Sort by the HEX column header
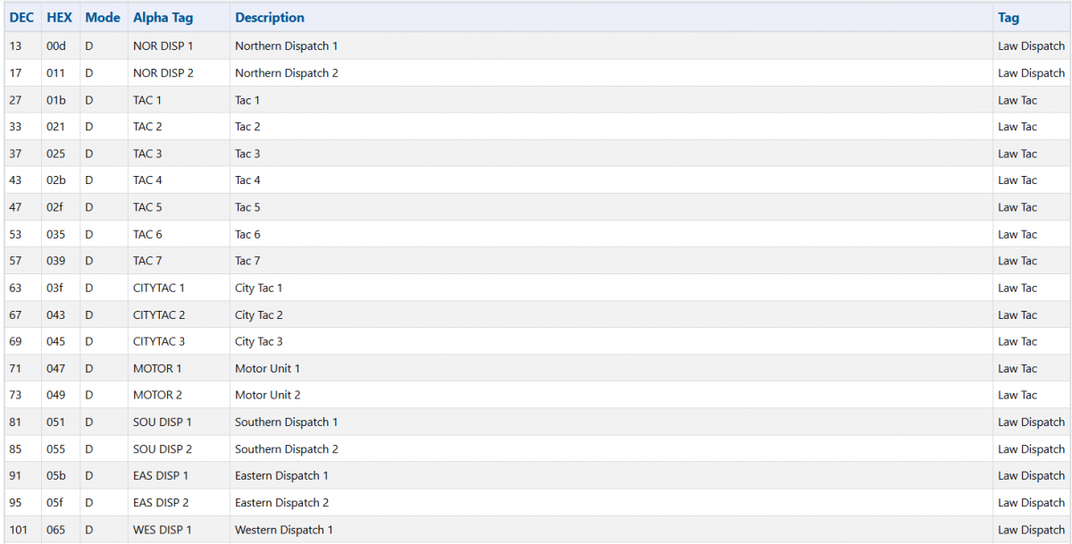Viewport: 1072px width, 544px height. (60, 18)
